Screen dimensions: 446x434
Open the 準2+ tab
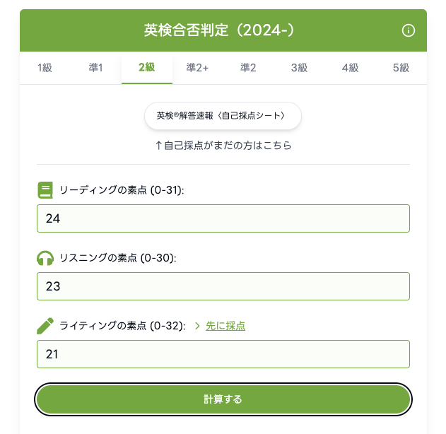point(197,68)
